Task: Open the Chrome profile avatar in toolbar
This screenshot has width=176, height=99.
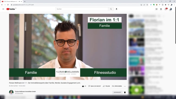Action: tap(171, 5)
